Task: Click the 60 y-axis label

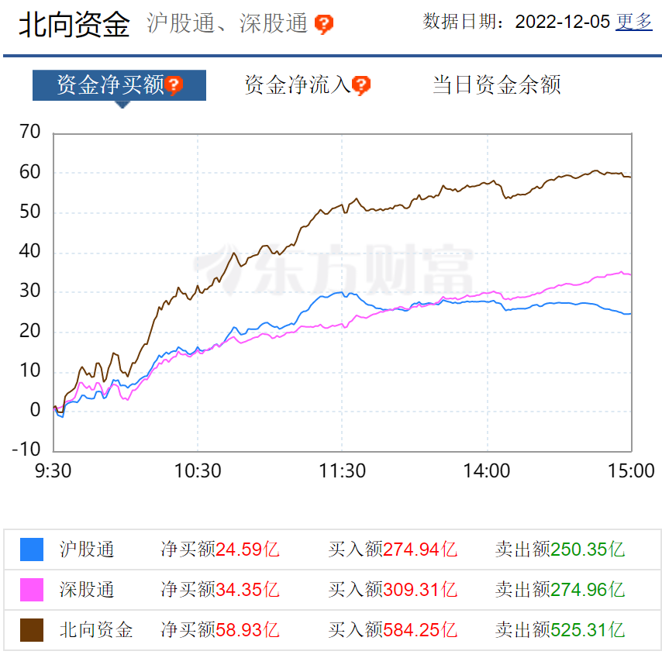Action: tap(30, 172)
